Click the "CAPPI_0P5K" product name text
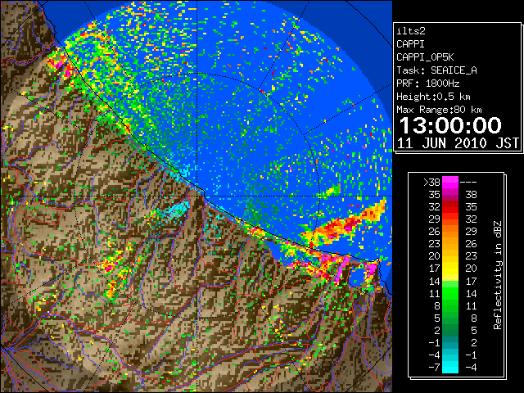 point(425,57)
